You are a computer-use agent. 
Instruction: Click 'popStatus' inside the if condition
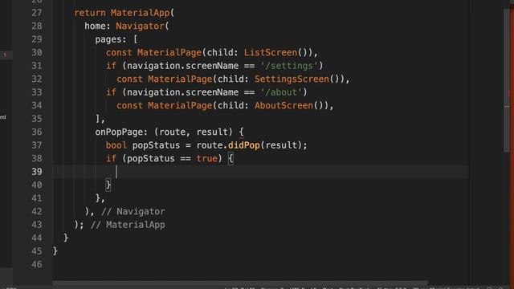151,158
